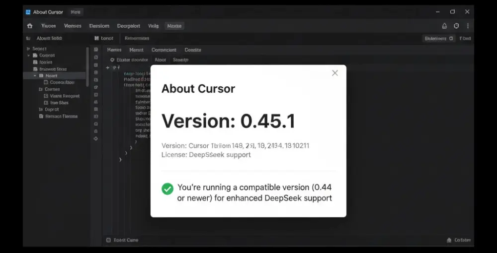The image size is (497, 253).
Task: Collapse the "Noart" tree node
Action: (x=35, y=76)
